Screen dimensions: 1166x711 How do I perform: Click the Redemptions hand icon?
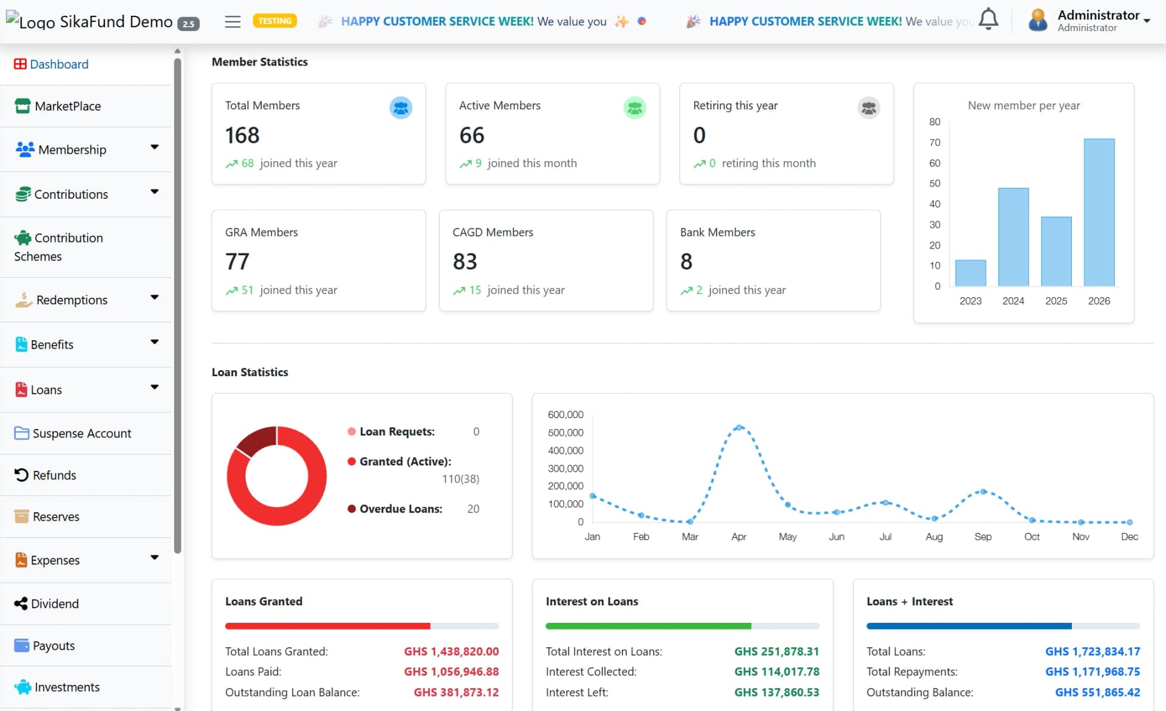24,300
